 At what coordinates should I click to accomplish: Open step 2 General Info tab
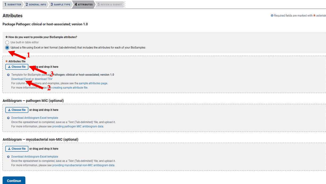(36, 5)
